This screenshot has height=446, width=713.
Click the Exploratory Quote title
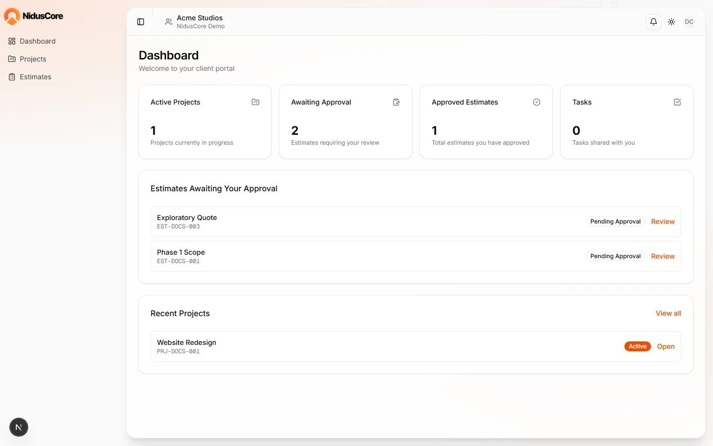pyautogui.click(x=187, y=218)
